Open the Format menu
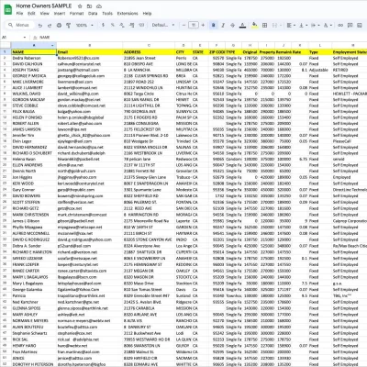Viewport: 367px width, 367px height. click(76, 14)
